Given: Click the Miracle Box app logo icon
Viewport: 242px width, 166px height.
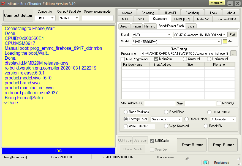Looking at the screenshot, I should [3, 4].
